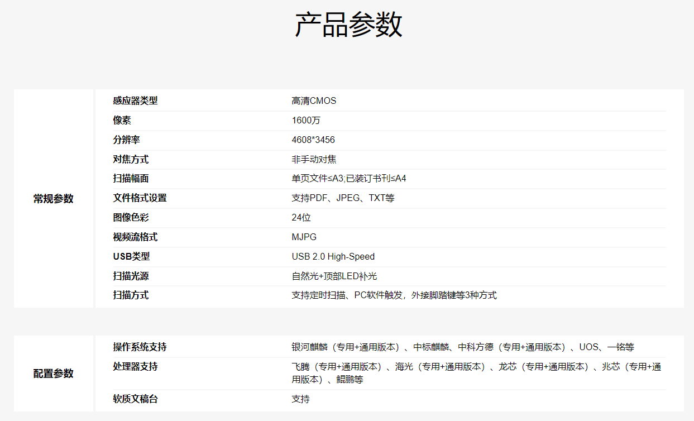Click the 非手动对焦 value text
This screenshot has width=694, height=421.
311,159
